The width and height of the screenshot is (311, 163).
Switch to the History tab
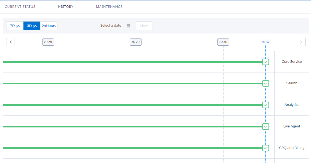(x=66, y=6)
